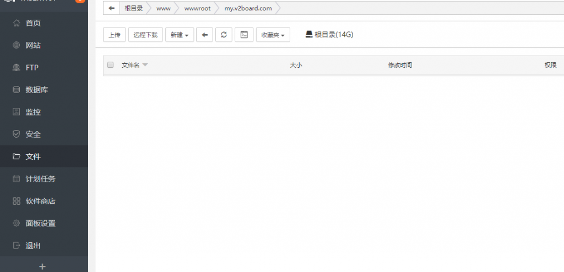Click the 上传 upload button
The image size is (564, 272).
pos(115,35)
